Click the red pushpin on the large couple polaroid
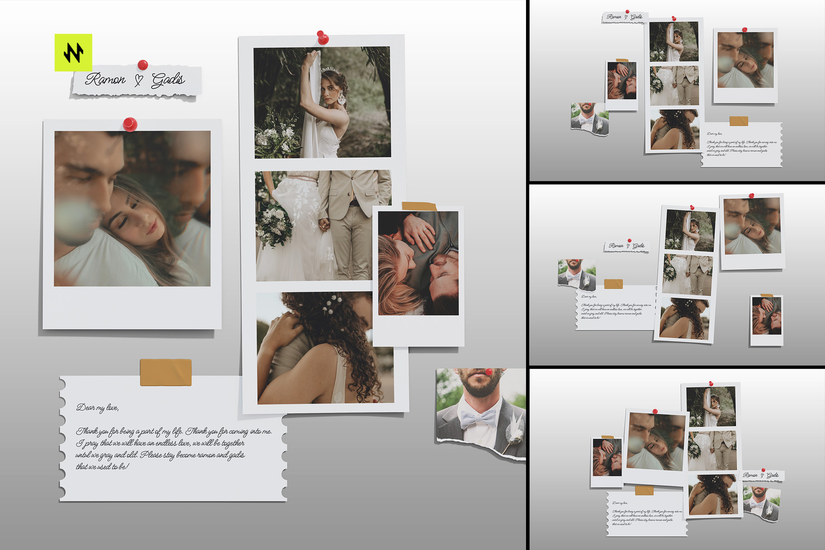The image size is (825, 550). [x=130, y=124]
